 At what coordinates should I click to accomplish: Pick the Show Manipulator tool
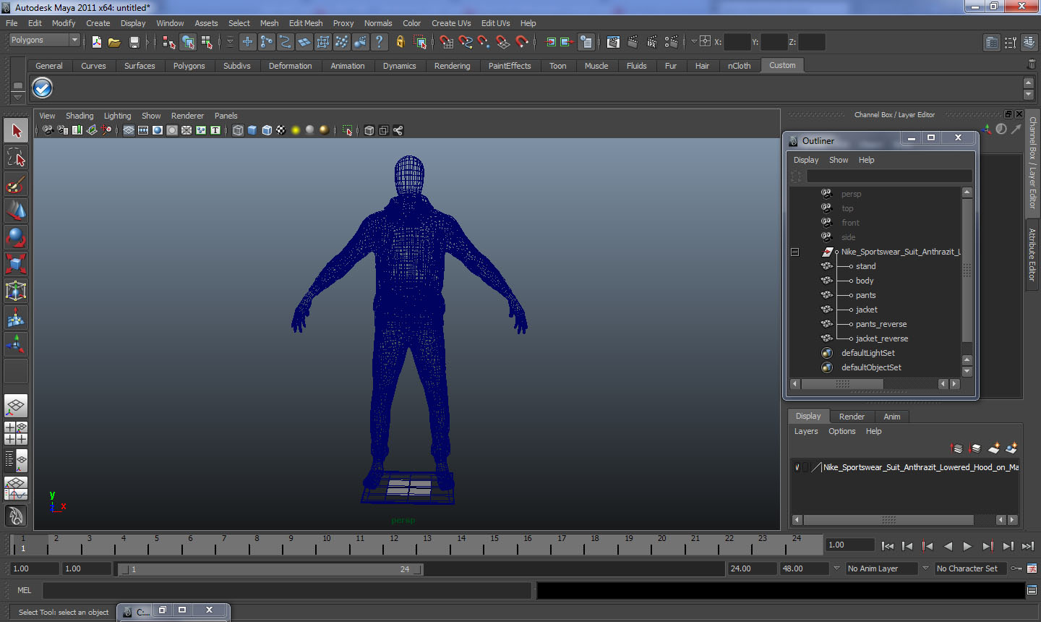click(16, 344)
